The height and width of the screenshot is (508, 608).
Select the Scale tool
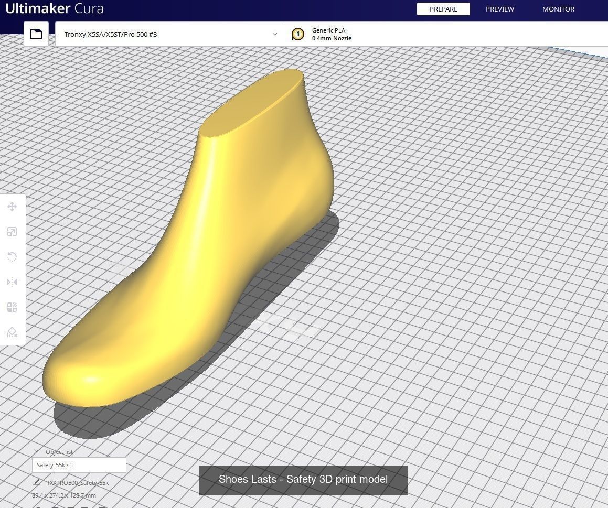coord(12,232)
